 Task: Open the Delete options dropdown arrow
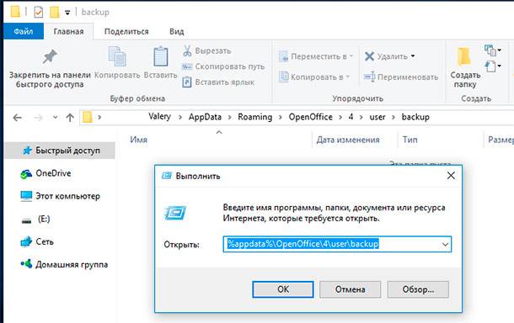click(x=413, y=56)
